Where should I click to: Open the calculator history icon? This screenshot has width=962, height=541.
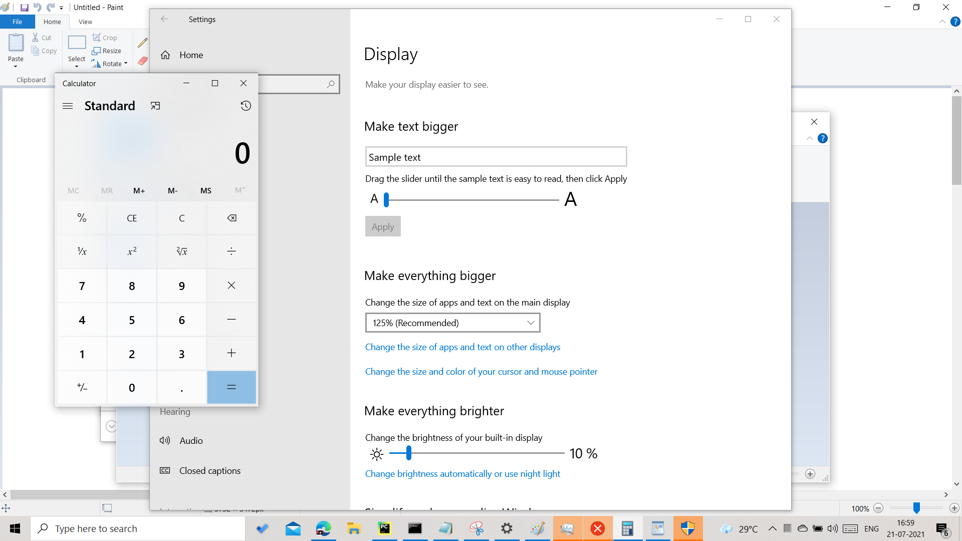(246, 106)
